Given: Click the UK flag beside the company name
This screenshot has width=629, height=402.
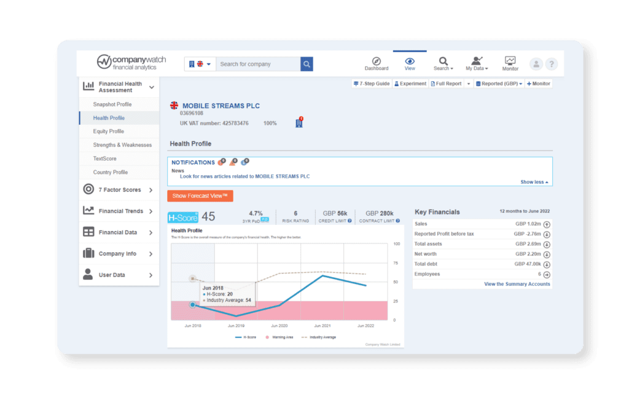Looking at the screenshot, I should pyautogui.click(x=174, y=106).
